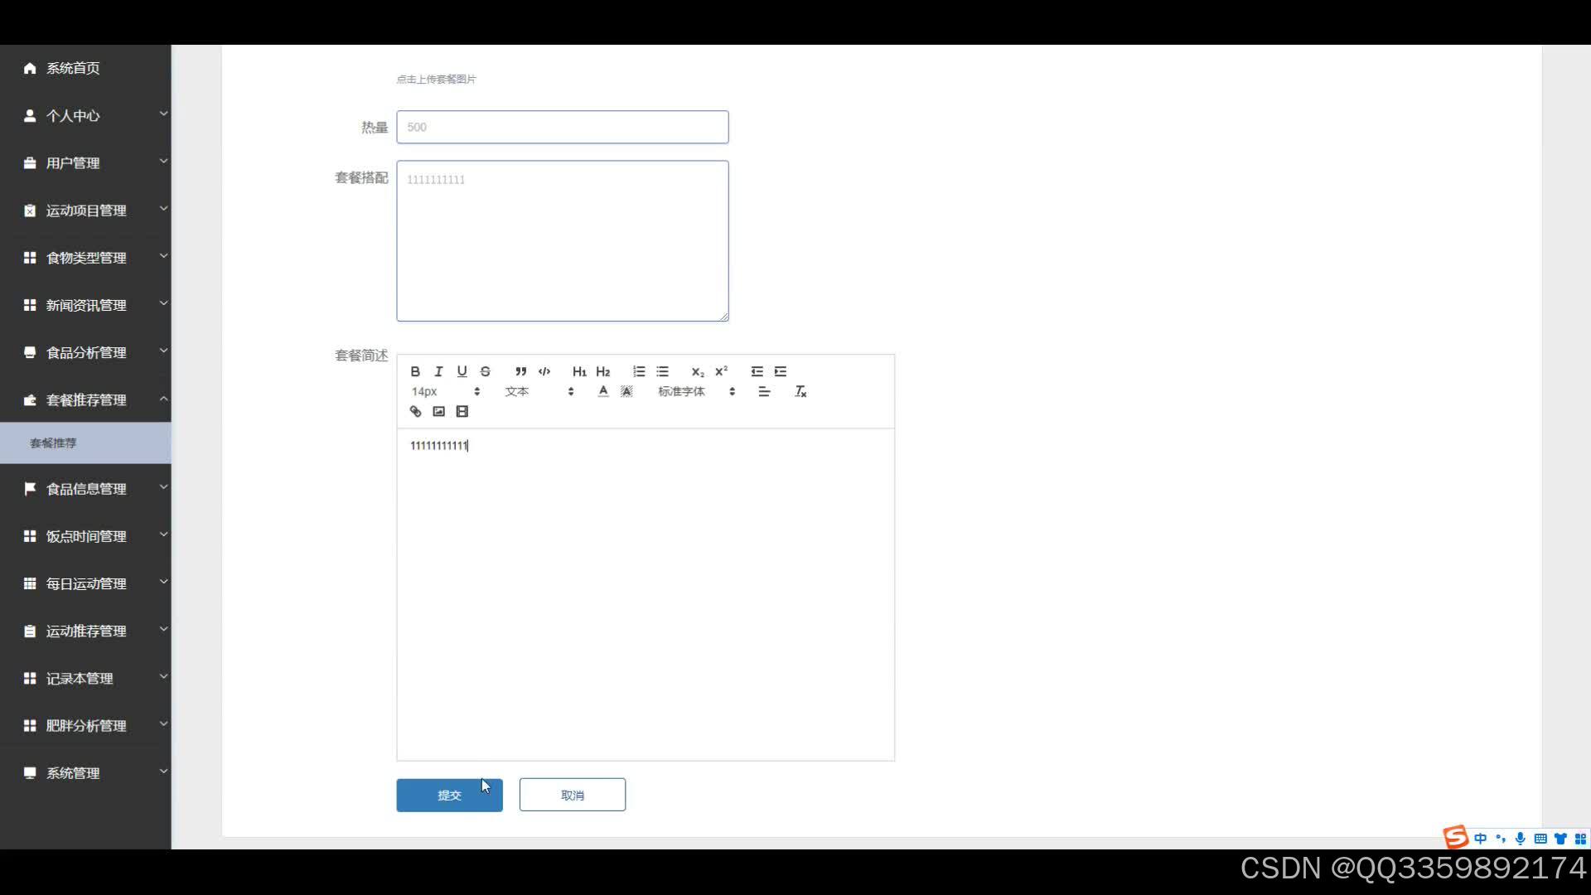Go to 系统首页 in the sidebar
Image resolution: width=1591 pixels, height=895 pixels.
click(85, 68)
